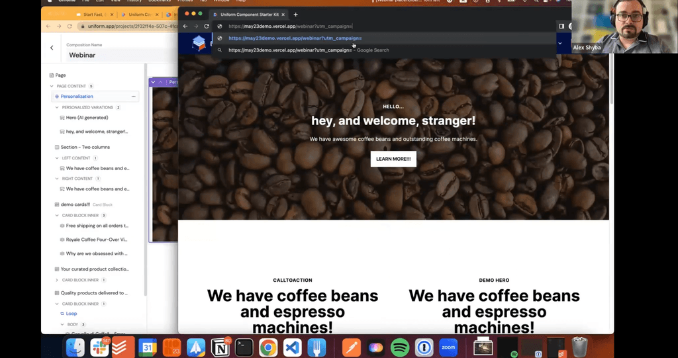Click the front window address bar

[385, 26]
